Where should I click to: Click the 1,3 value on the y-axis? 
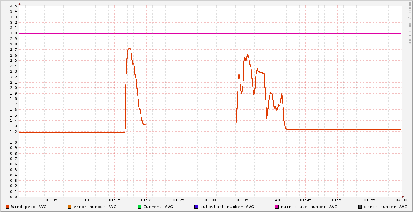point(14,126)
